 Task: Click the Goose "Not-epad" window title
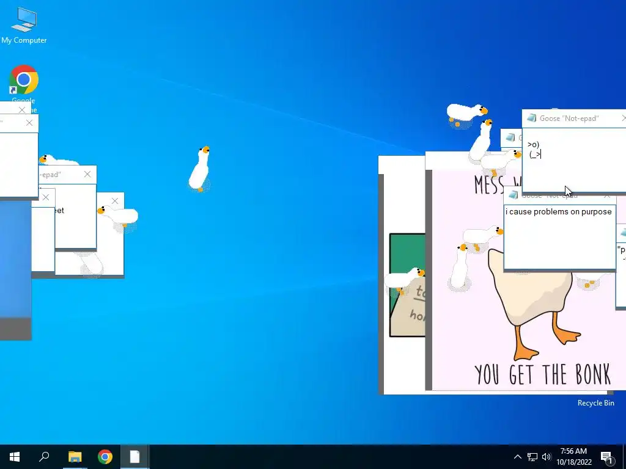point(569,118)
